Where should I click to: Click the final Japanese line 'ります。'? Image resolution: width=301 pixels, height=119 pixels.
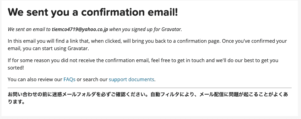click(16, 102)
